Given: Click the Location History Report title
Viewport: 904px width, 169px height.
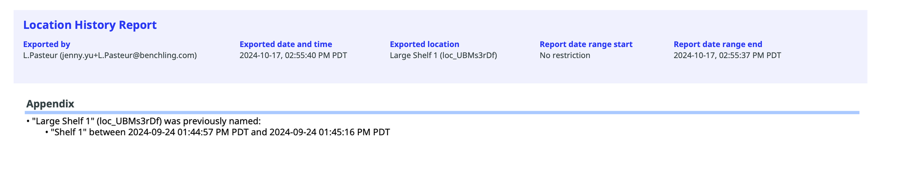Looking at the screenshot, I should tap(90, 25).
